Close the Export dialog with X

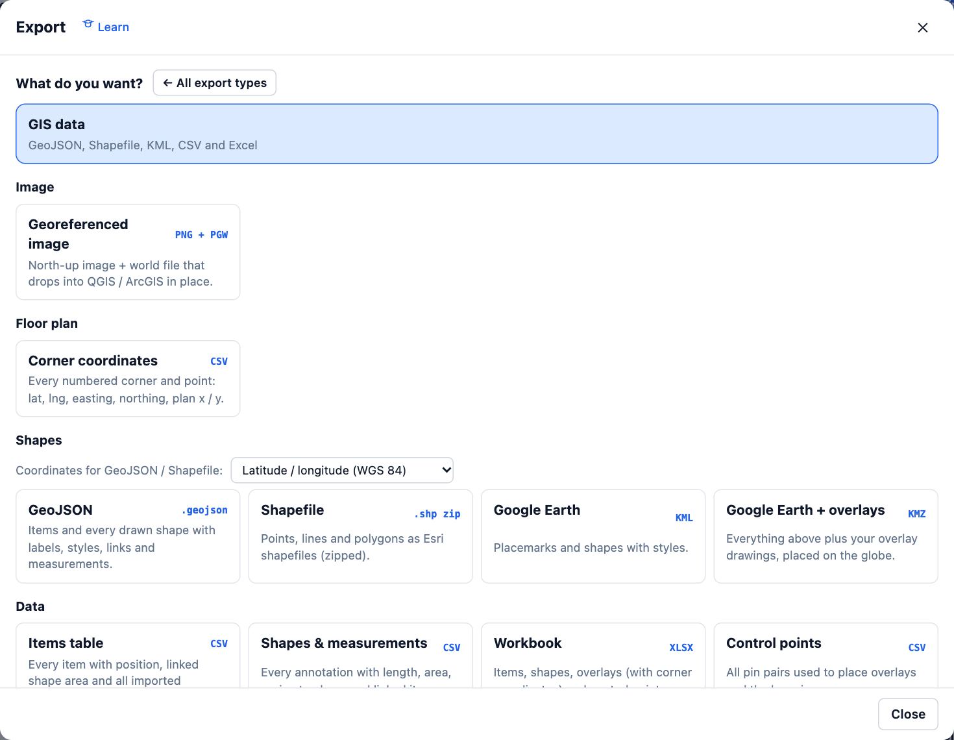922,27
